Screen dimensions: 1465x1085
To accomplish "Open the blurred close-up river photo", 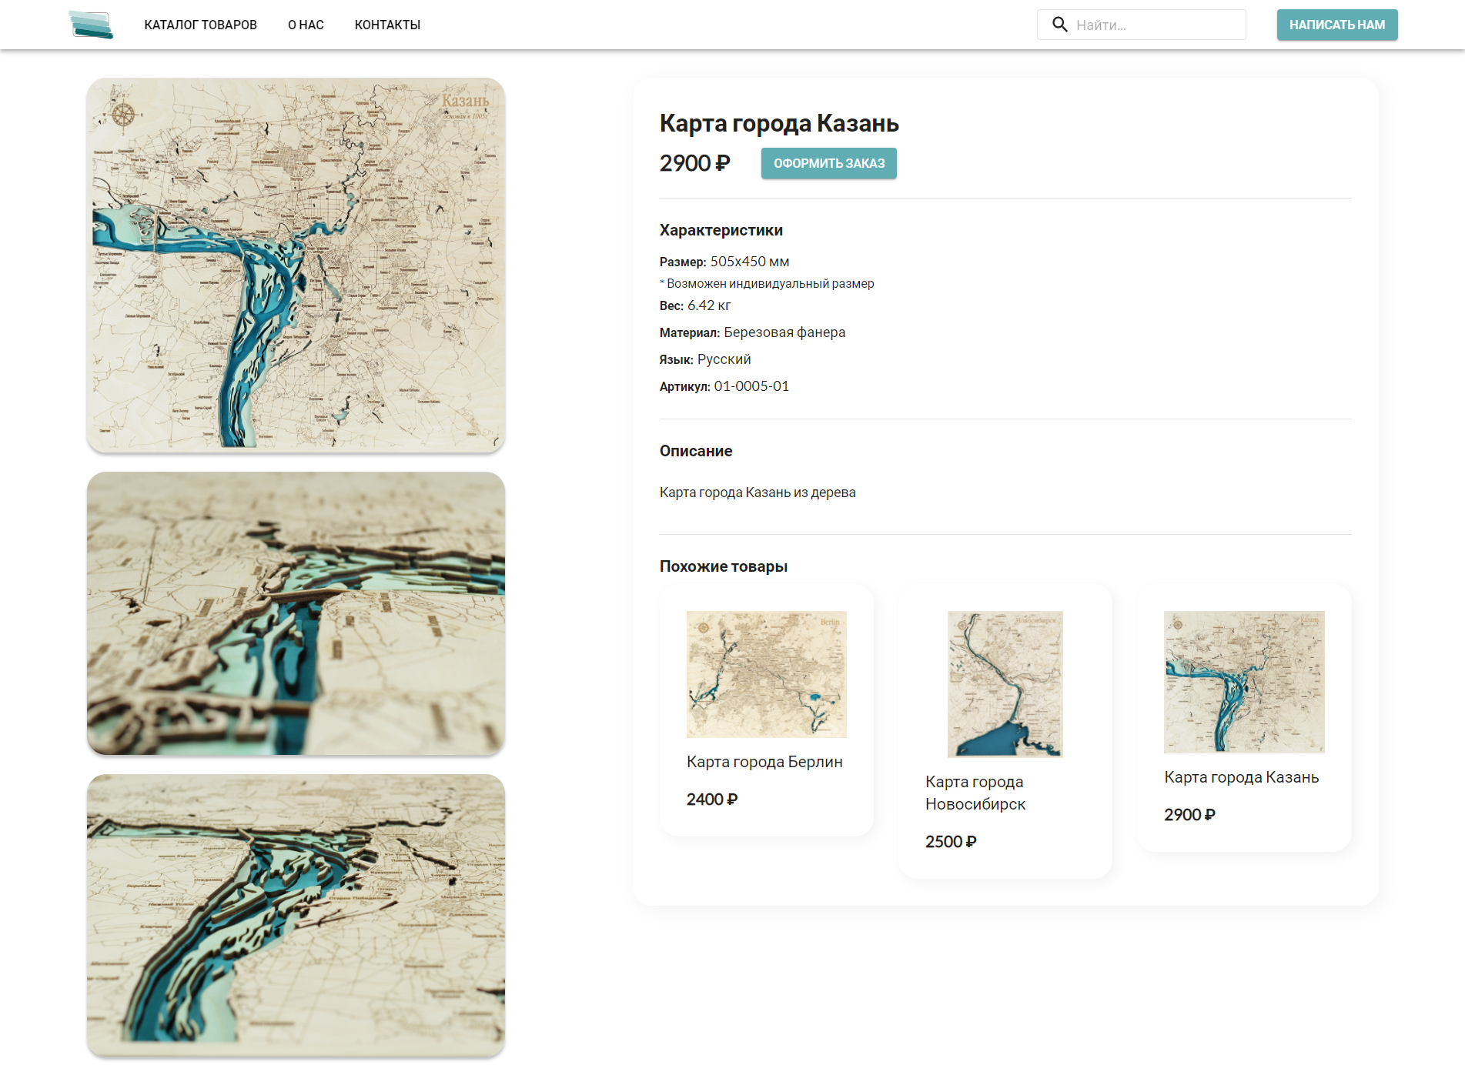I will click(296, 613).
